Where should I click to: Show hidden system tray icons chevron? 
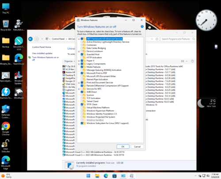(195, 176)
